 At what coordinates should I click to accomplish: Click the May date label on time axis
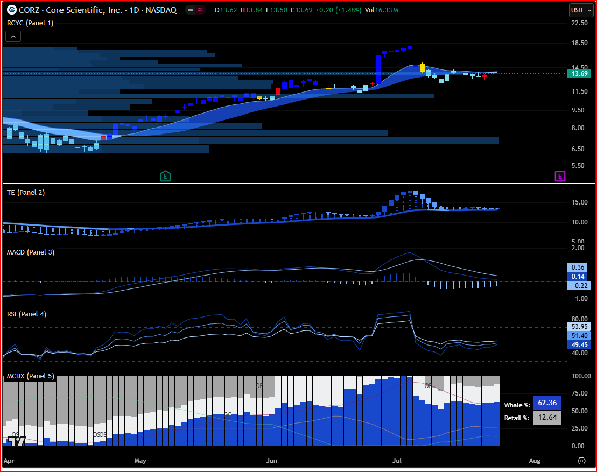coord(140,461)
